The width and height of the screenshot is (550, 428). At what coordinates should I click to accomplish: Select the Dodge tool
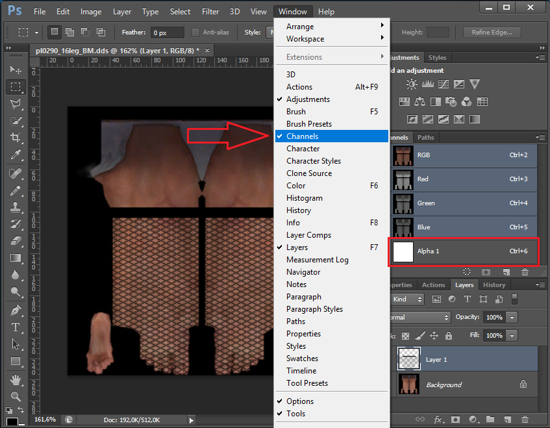tap(16, 292)
